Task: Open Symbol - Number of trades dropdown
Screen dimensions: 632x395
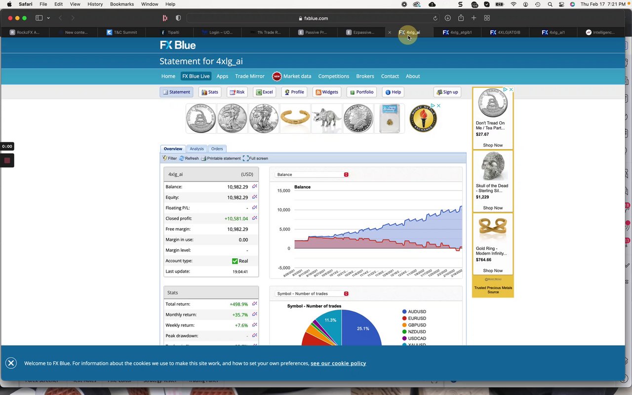Action: (x=312, y=293)
